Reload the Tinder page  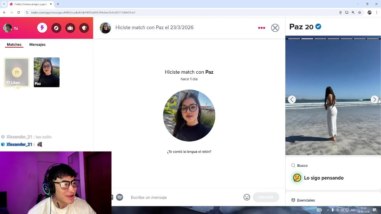(18, 12)
